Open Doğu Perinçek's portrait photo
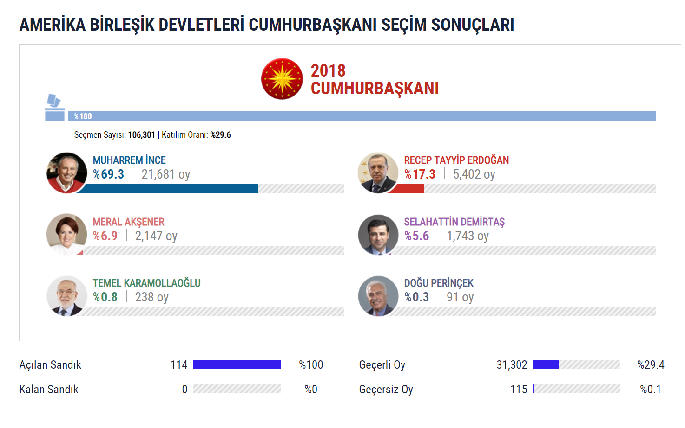The width and height of the screenshot is (685, 428). 378,296
